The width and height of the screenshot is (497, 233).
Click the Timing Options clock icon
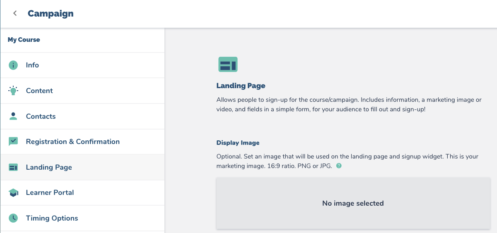(x=13, y=218)
